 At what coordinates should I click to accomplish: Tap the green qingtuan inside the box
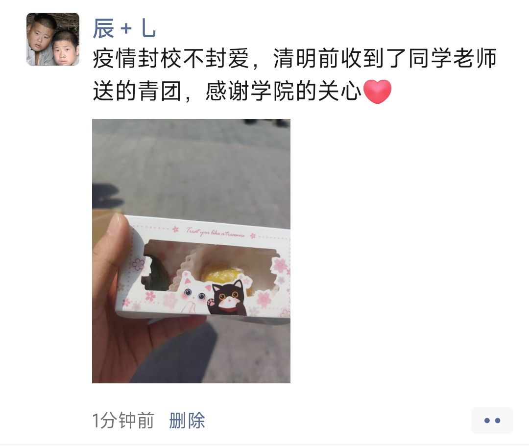(x=156, y=272)
